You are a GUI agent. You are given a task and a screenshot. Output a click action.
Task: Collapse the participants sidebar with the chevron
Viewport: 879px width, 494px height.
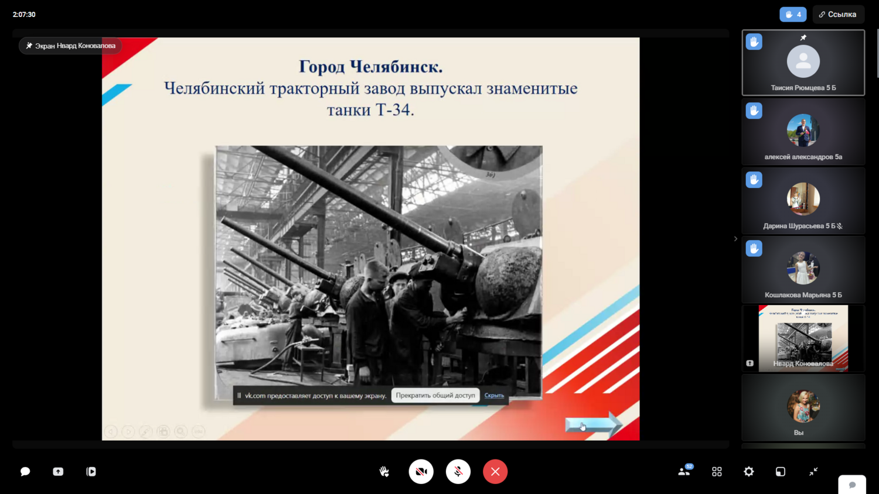(x=735, y=239)
